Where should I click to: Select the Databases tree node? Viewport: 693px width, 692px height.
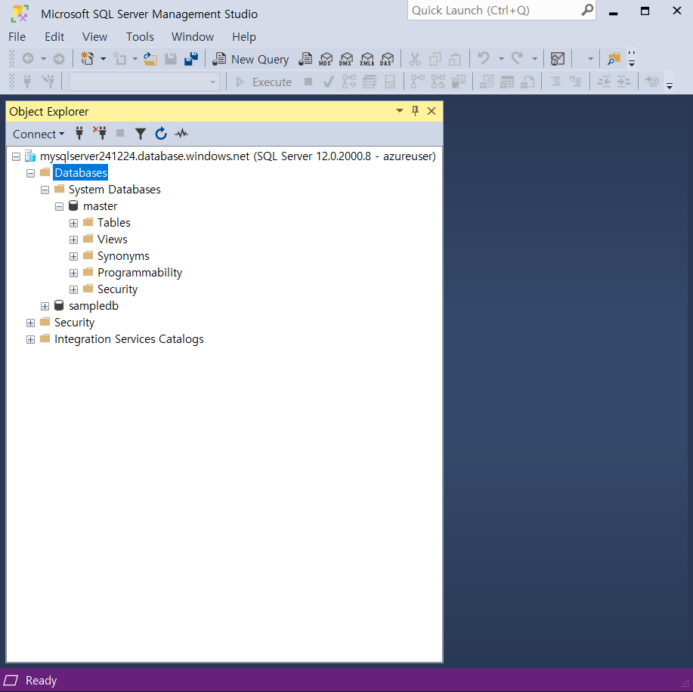point(80,173)
